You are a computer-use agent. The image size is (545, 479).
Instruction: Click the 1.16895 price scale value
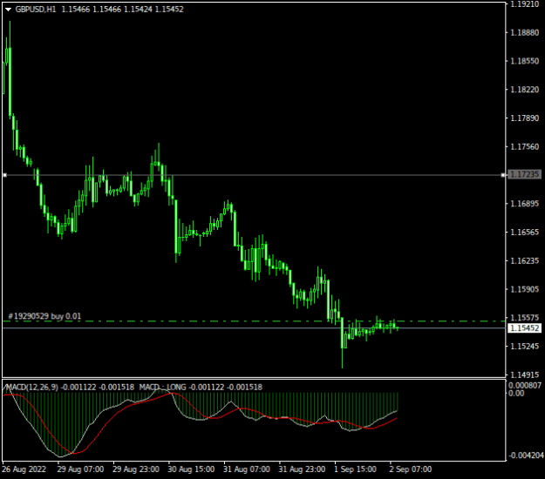point(524,204)
